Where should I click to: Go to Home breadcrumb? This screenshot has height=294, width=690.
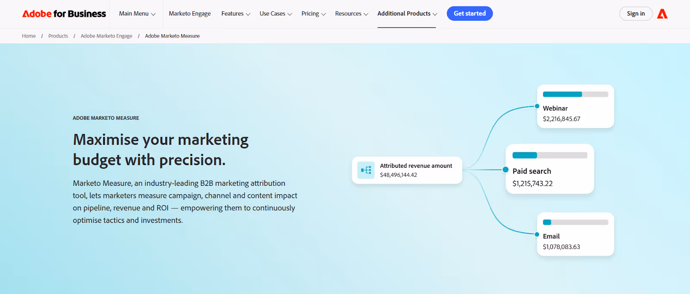(x=29, y=36)
